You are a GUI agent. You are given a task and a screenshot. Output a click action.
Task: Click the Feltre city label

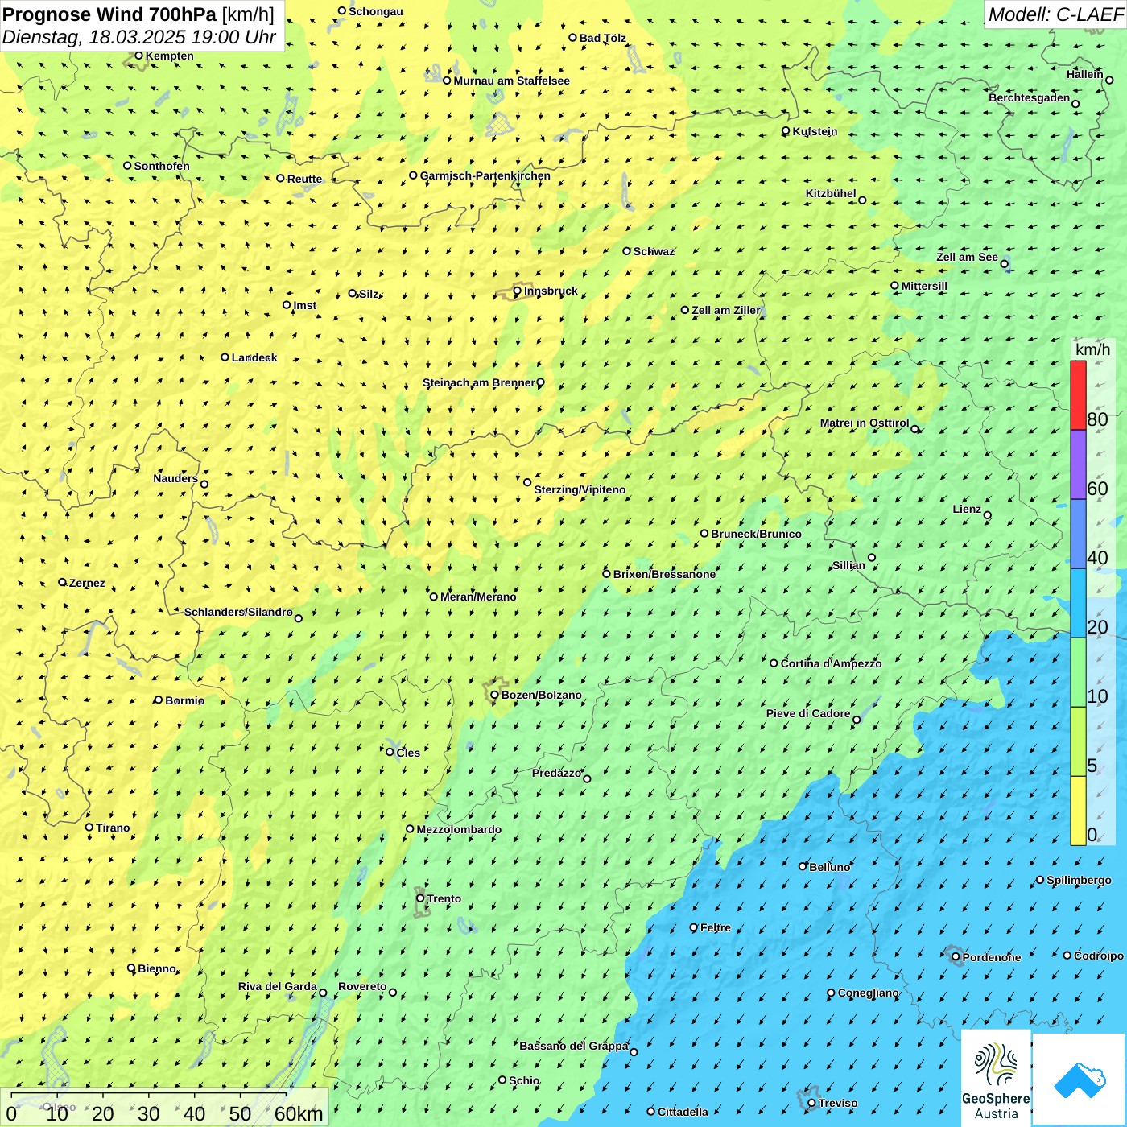coord(716,927)
